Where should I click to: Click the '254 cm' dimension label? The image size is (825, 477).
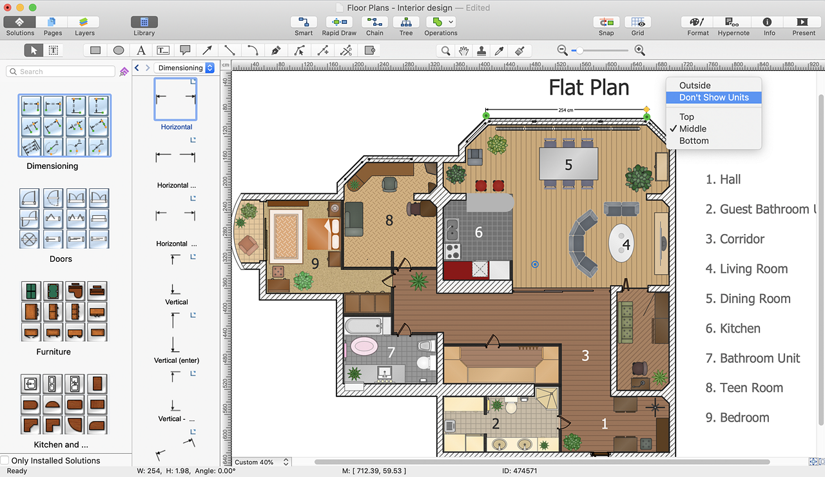tap(565, 110)
